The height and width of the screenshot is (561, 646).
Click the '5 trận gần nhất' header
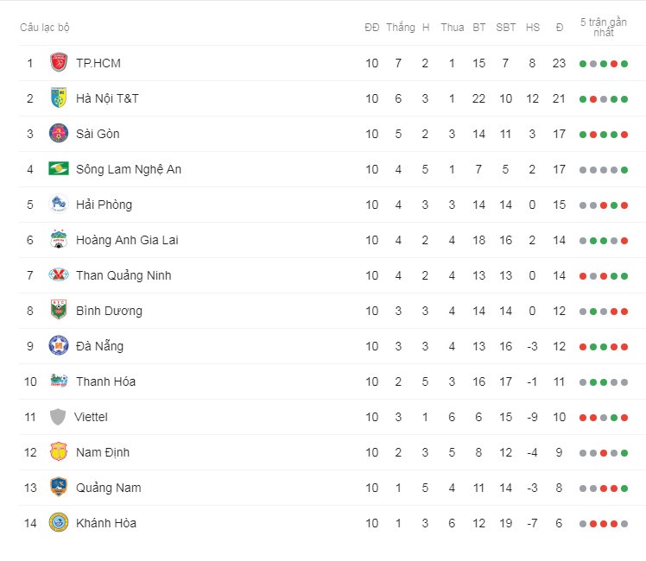coord(603,27)
